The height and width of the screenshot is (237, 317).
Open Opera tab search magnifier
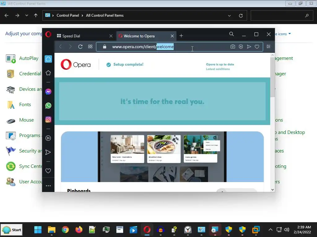pos(232,34)
